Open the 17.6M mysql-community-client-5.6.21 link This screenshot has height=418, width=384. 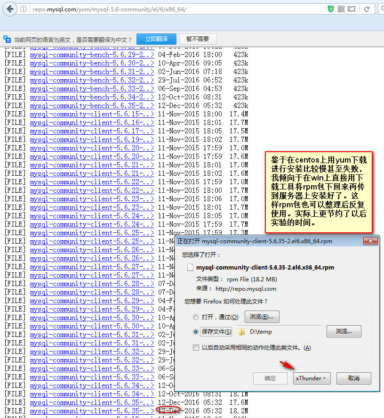92,173
